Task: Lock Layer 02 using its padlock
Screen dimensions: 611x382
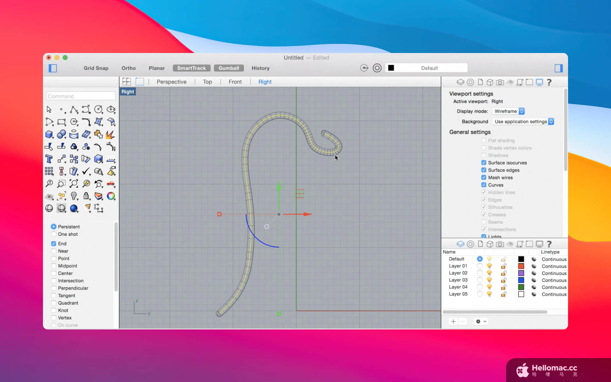Action: tap(504, 273)
